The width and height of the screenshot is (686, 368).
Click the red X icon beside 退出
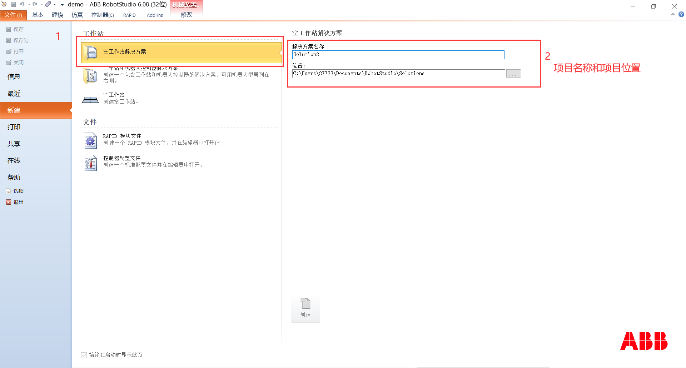[x=8, y=202]
